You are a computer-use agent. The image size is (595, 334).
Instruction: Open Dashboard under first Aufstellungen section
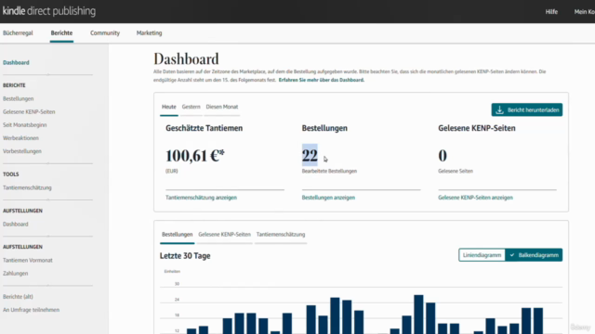[16, 224]
